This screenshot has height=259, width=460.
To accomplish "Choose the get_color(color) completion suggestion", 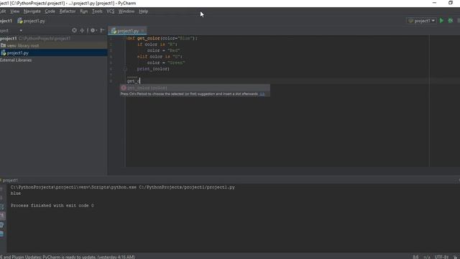I will tap(195, 88).
